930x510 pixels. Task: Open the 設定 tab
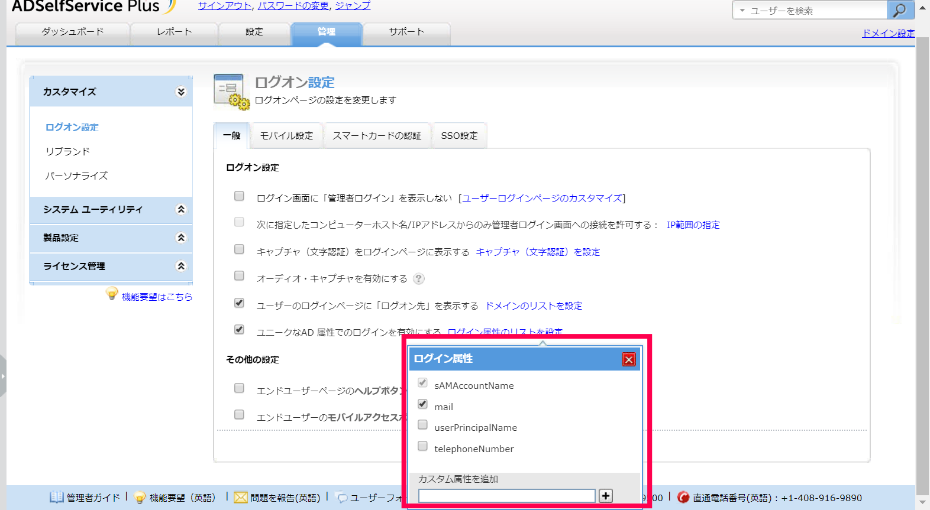tap(254, 33)
